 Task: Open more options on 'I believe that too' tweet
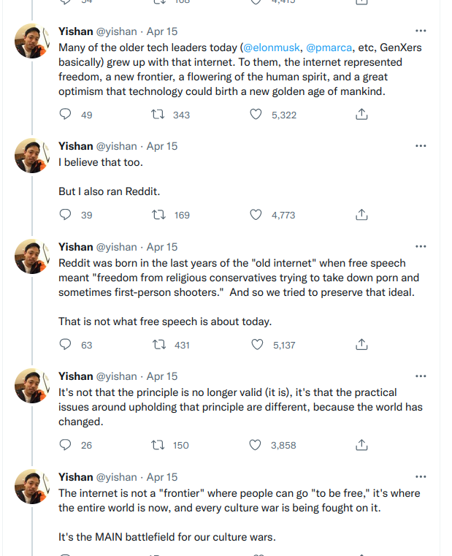pos(421,145)
